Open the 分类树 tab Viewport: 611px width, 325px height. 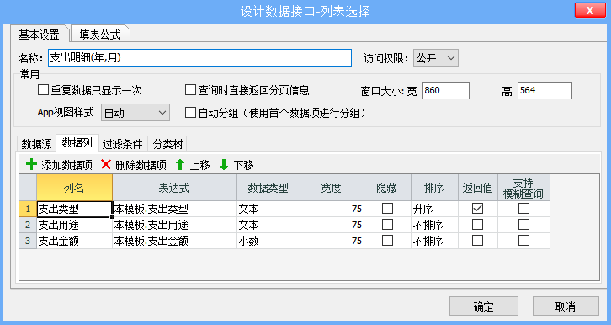(168, 144)
